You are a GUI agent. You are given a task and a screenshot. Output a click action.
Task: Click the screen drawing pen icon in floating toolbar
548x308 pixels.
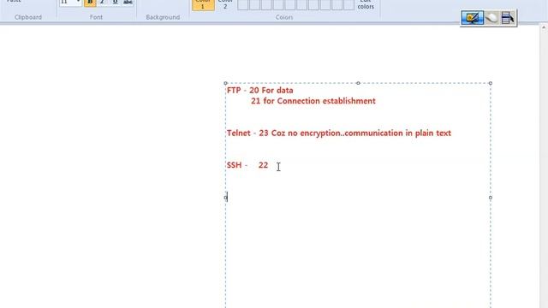[x=472, y=18]
